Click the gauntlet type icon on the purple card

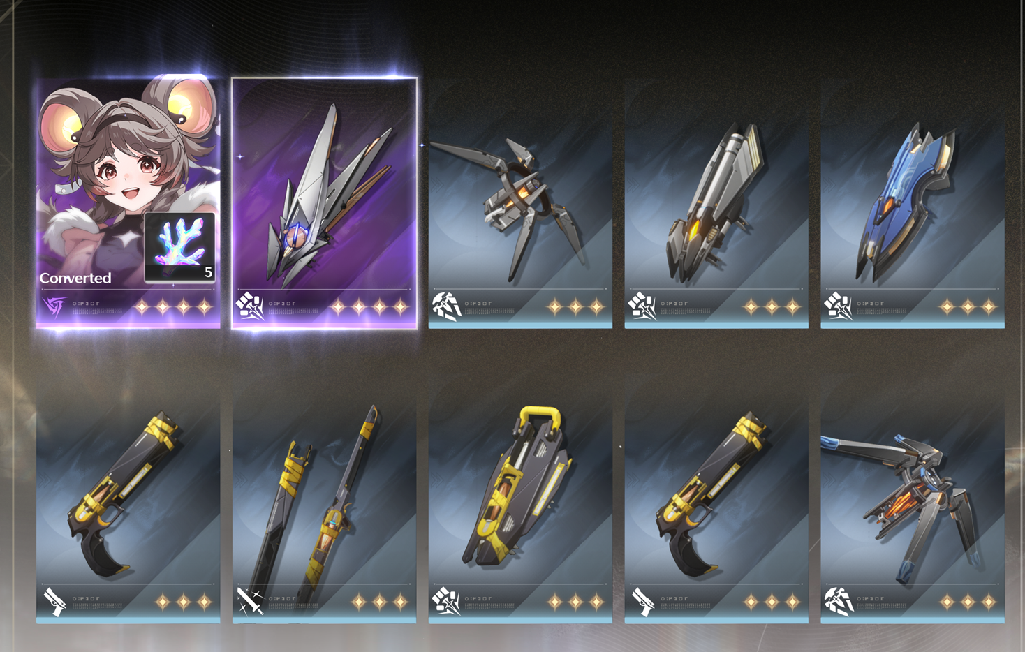[249, 306]
